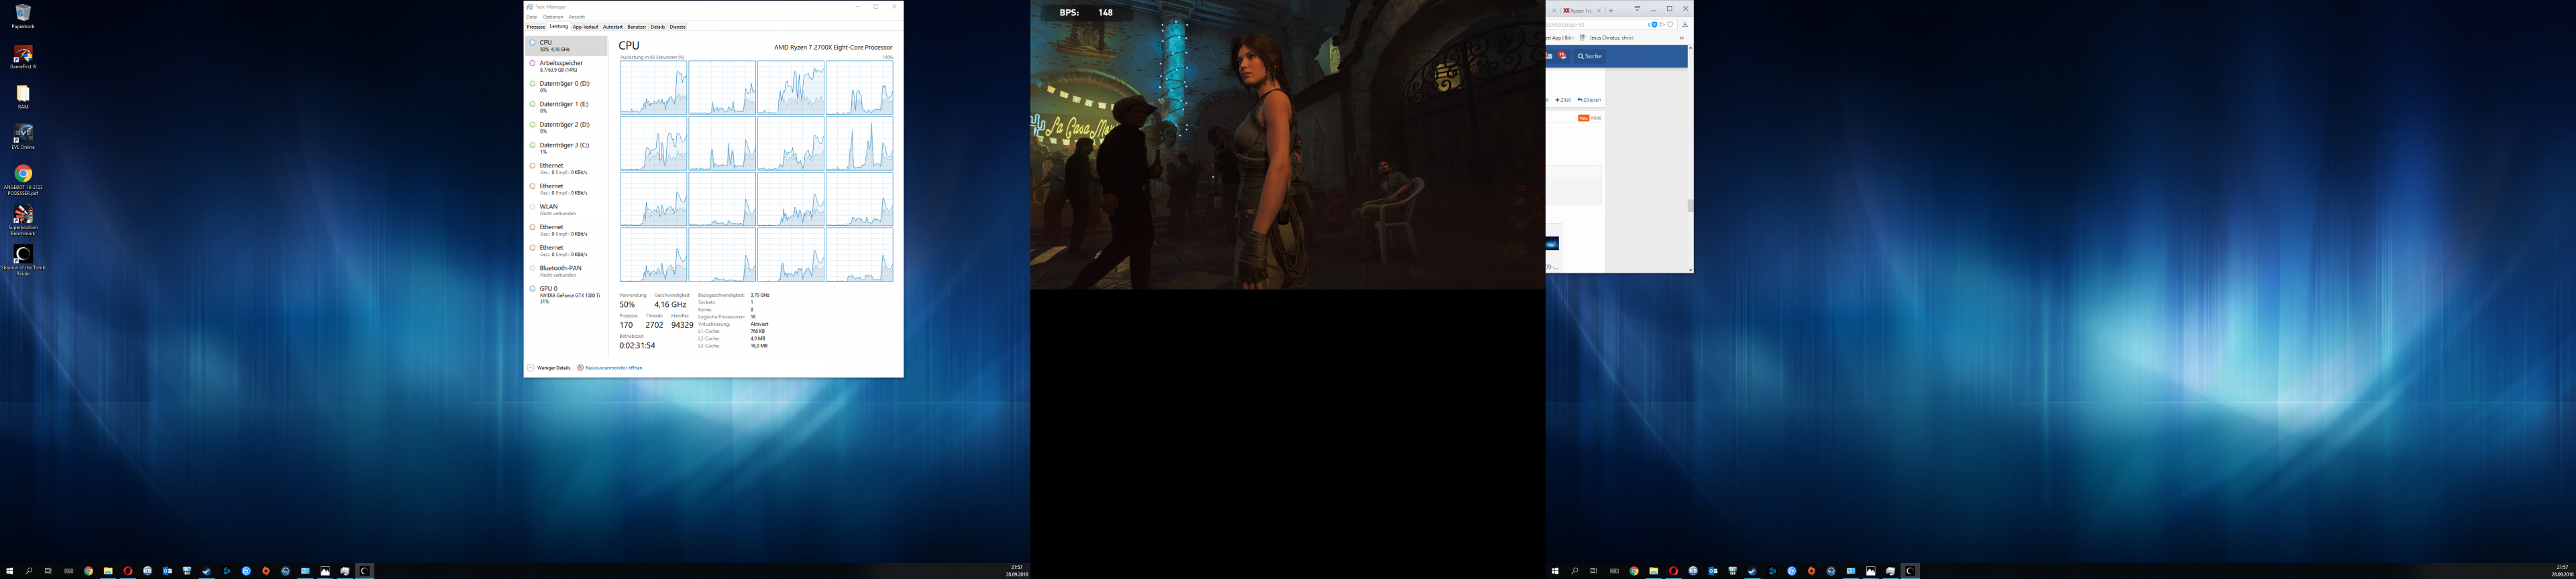Open Chrome from the left taskbar
This screenshot has width=2576, height=579.
pos(88,571)
